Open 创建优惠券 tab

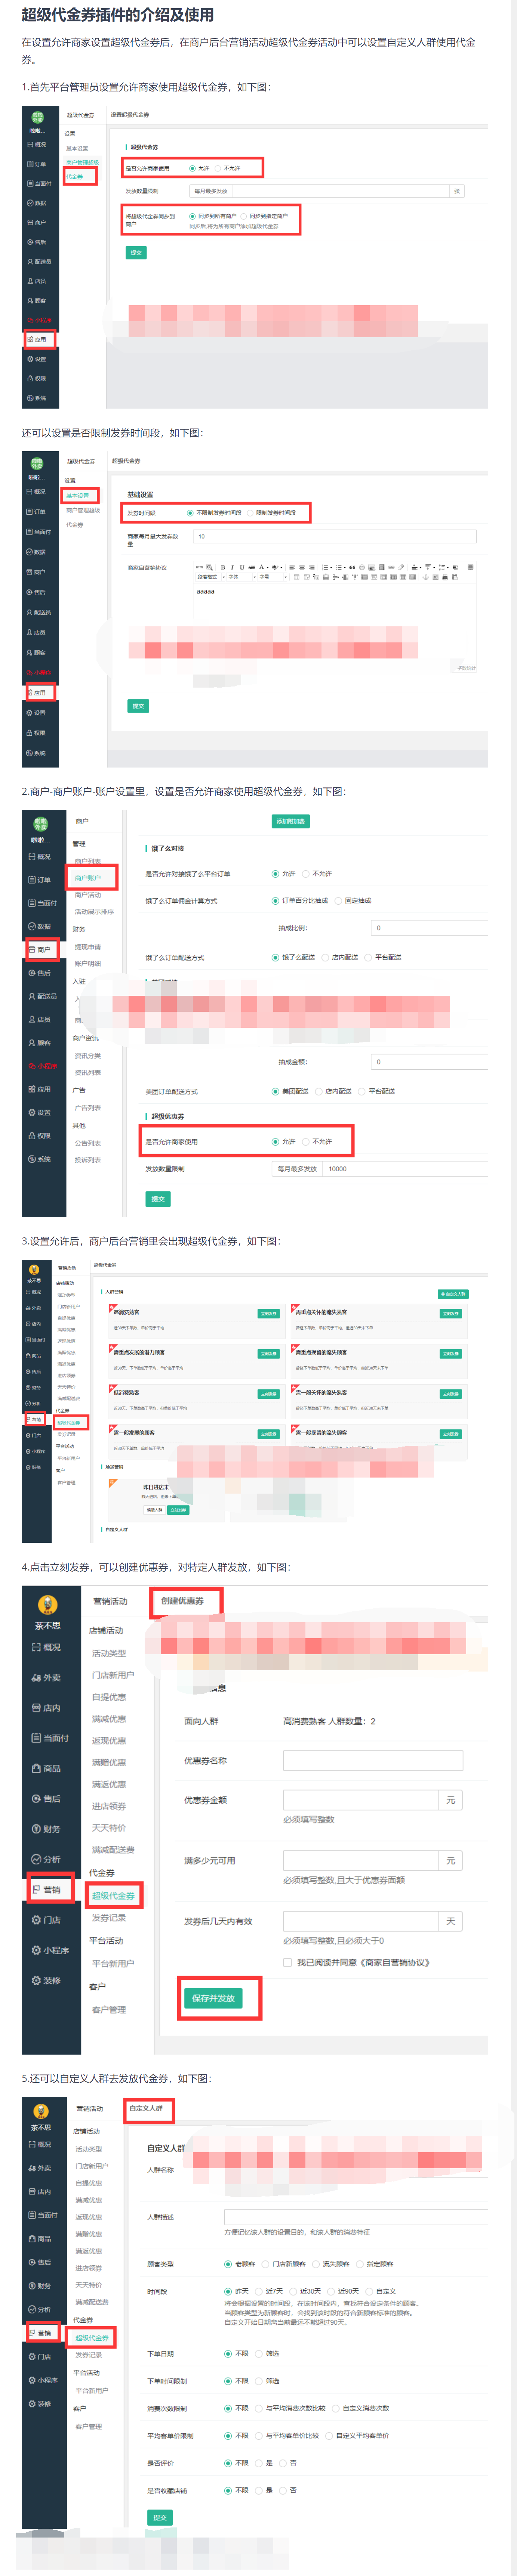tap(182, 1601)
